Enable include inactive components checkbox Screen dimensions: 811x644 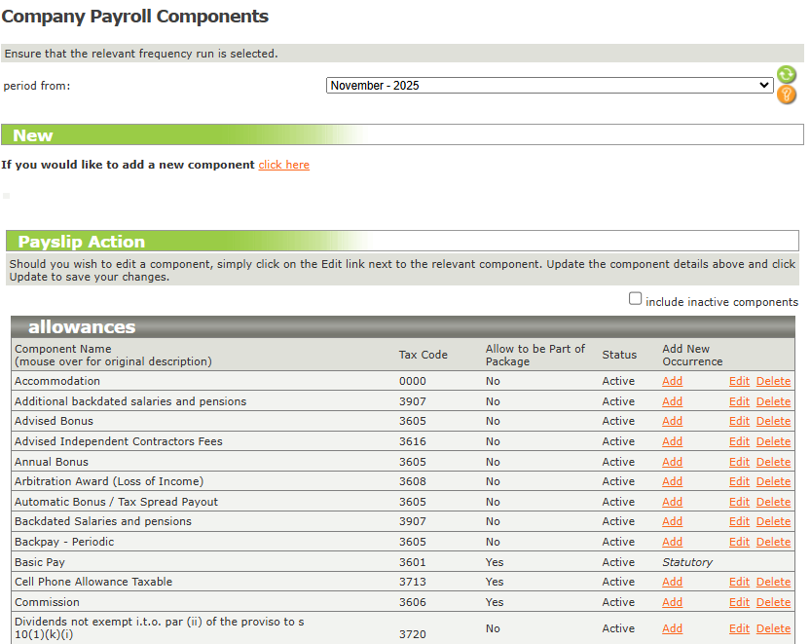pyautogui.click(x=636, y=299)
